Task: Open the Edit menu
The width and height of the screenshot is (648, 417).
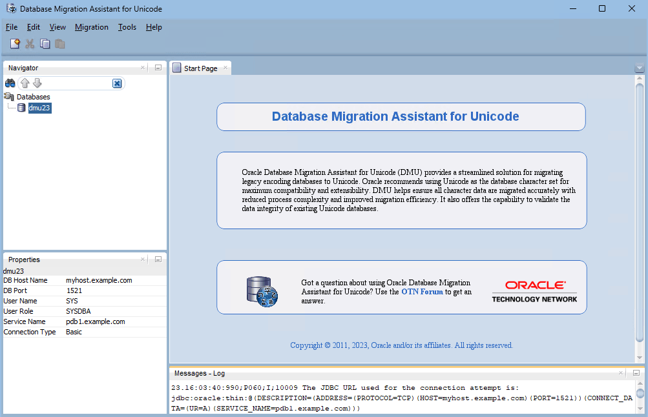Action: [34, 27]
